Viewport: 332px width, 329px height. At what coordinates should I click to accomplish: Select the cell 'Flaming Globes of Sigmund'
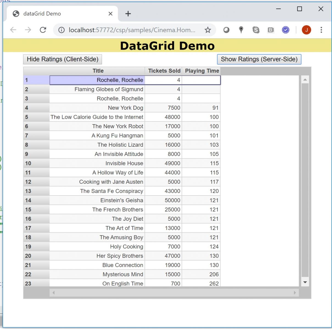pos(97,89)
